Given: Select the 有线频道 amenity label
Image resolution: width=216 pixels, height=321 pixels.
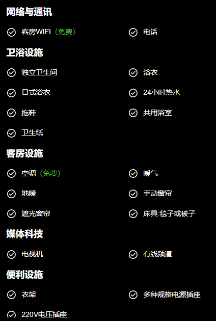Looking at the screenshot, I should [x=157, y=254].
